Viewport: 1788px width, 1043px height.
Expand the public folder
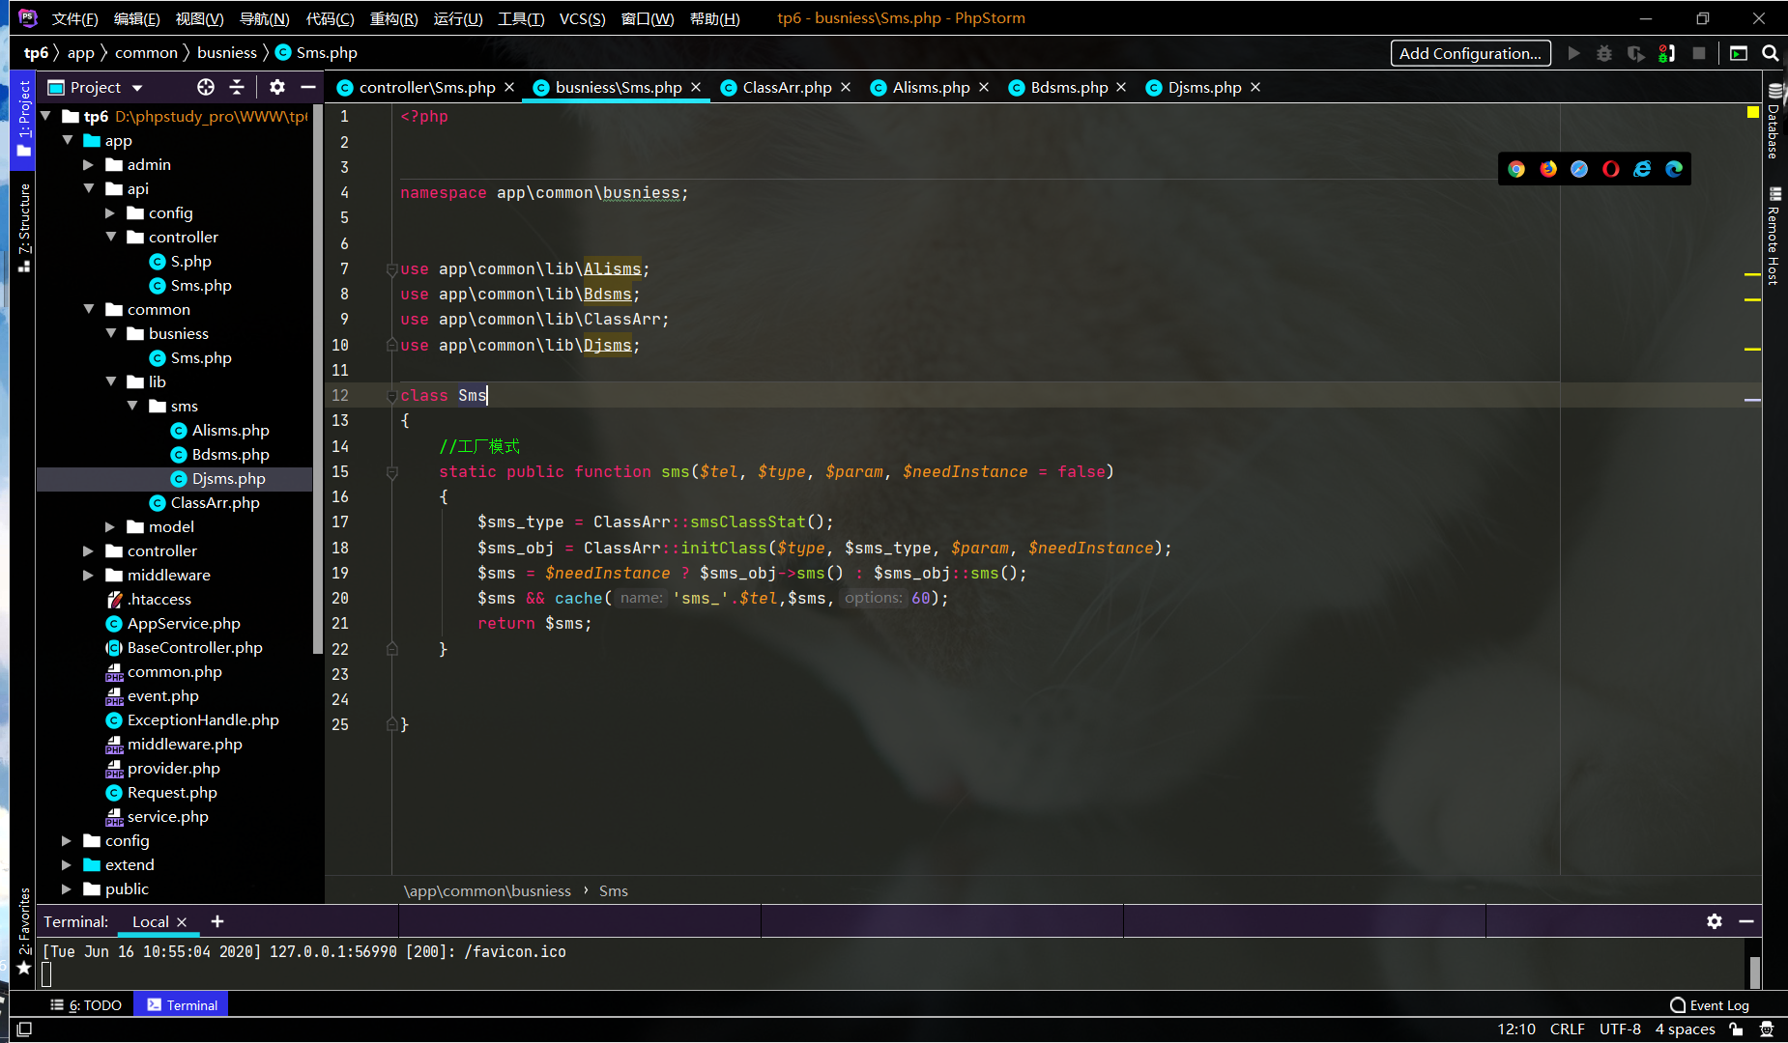click(x=67, y=888)
